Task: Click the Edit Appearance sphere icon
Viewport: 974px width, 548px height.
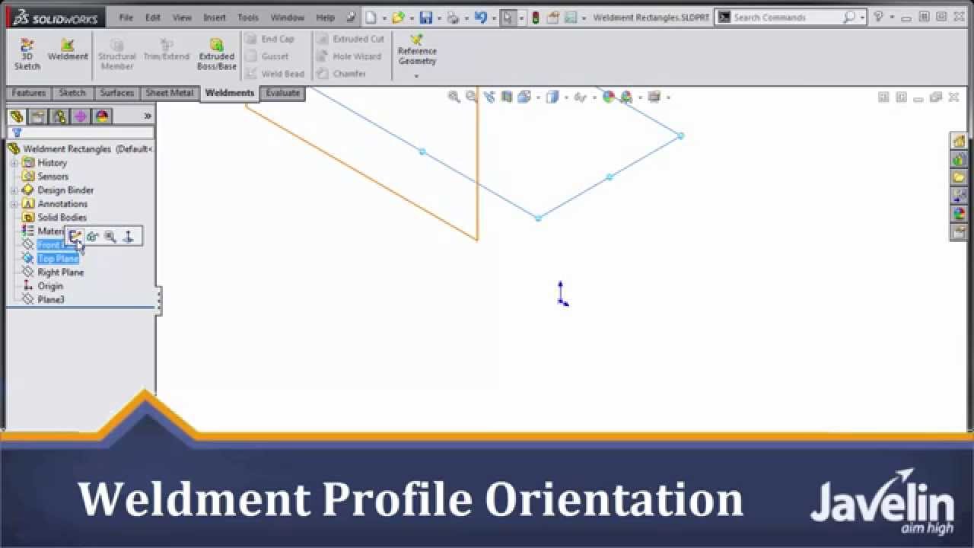Action: point(608,97)
